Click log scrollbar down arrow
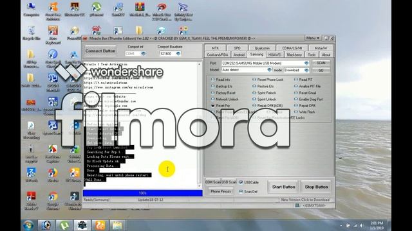This screenshot has height=231, width=412. (x=200, y=185)
